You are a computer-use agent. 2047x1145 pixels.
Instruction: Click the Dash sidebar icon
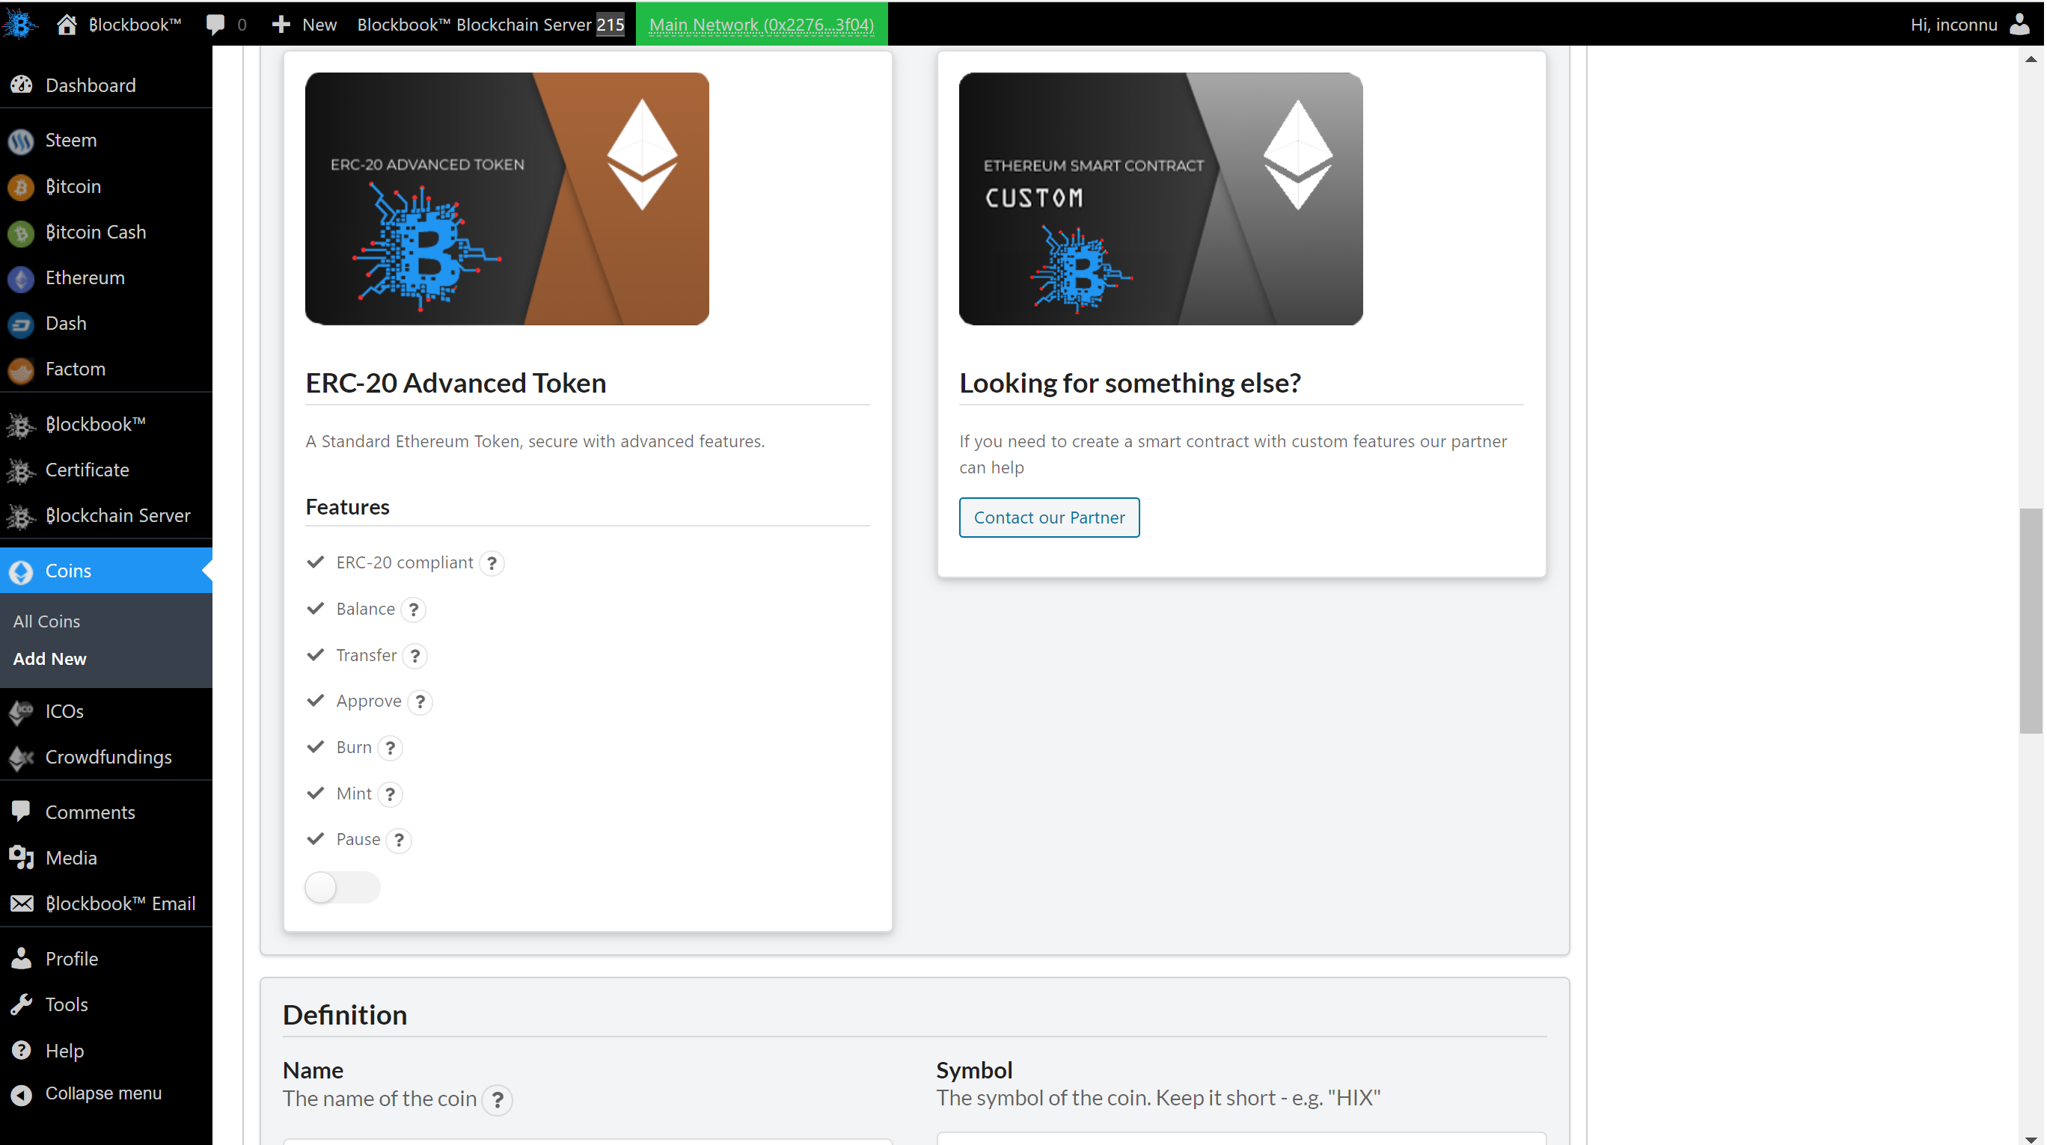tap(22, 324)
